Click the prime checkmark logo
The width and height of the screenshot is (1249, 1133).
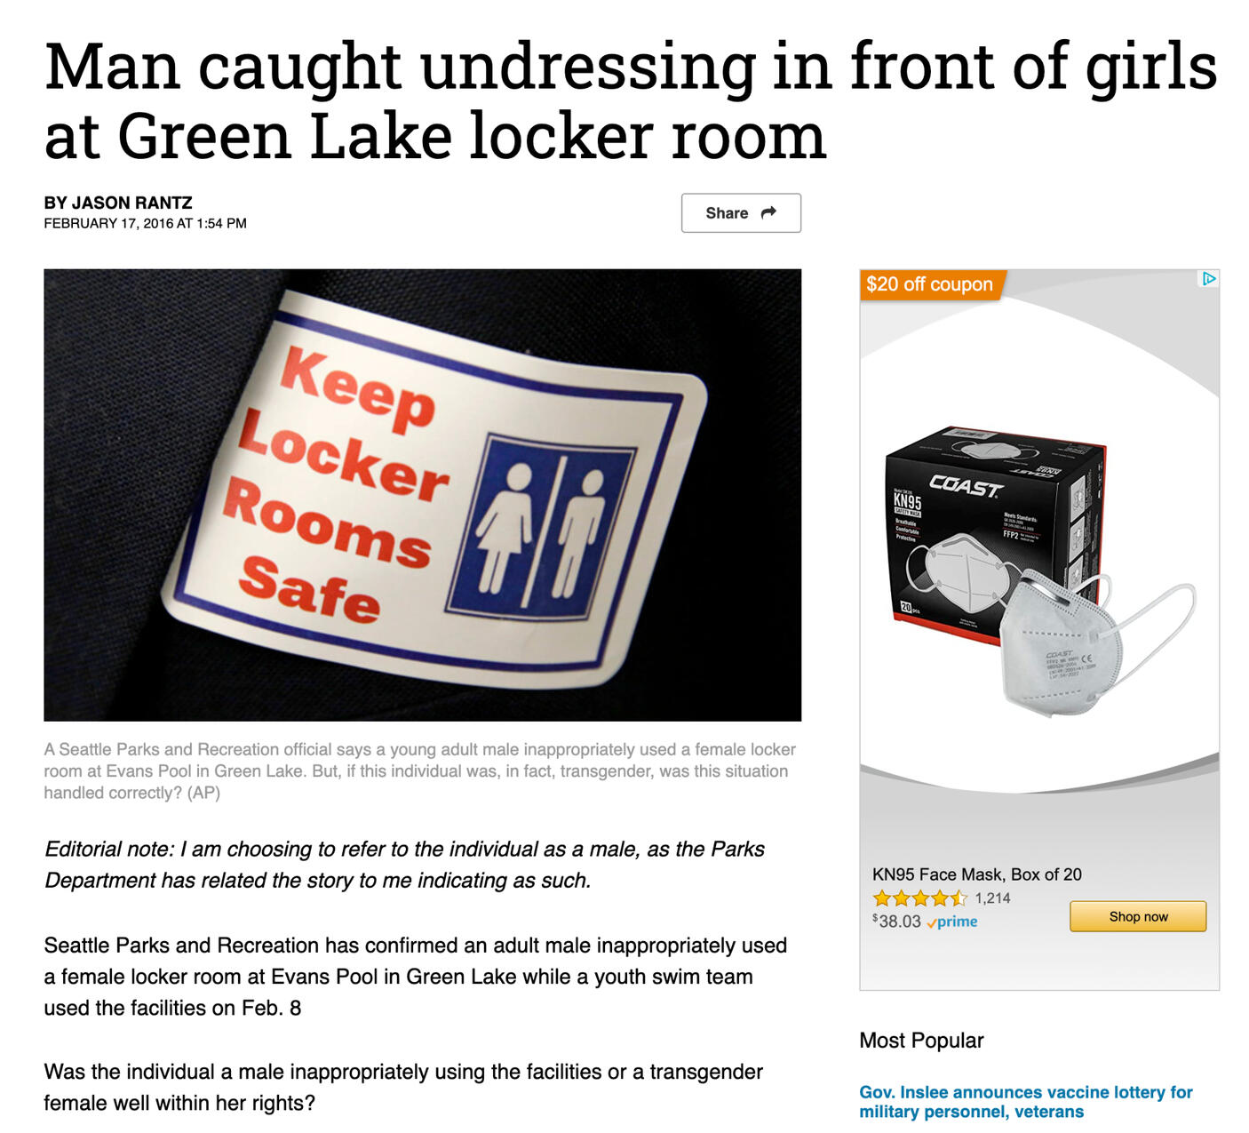click(951, 922)
